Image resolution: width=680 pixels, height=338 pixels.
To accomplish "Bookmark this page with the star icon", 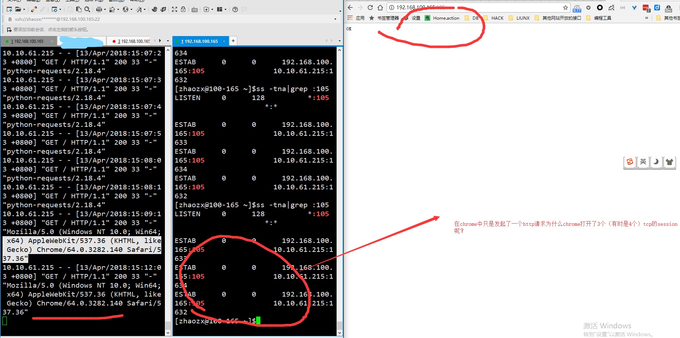I will click(x=566, y=8).
